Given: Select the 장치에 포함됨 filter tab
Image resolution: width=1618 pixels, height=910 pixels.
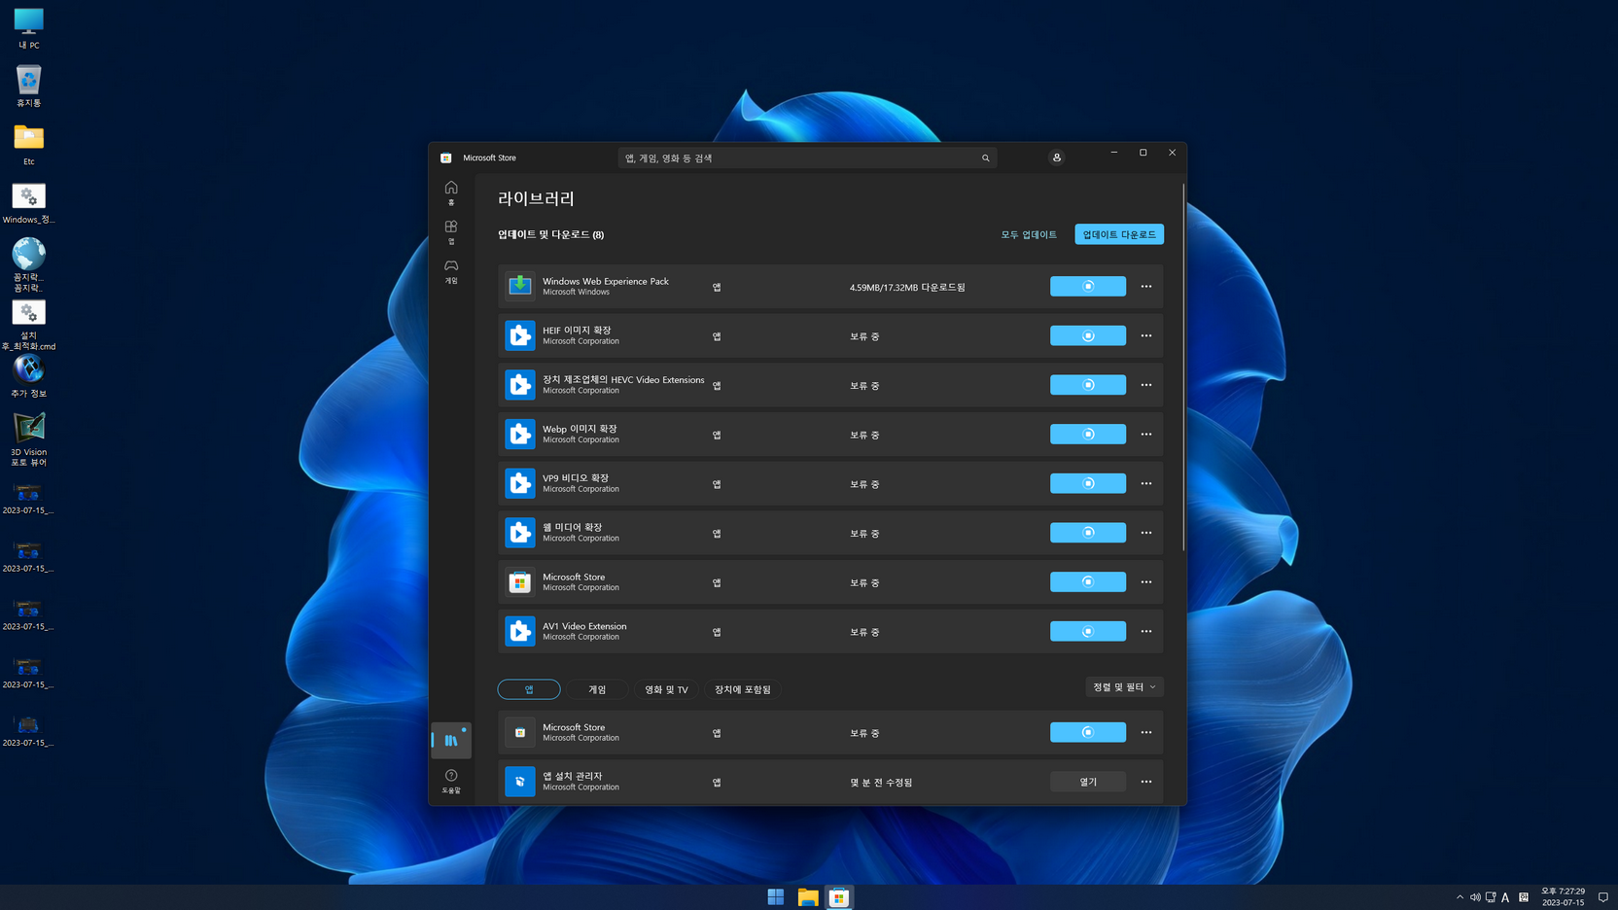Looking at the screenshot, I should [743, 689].
